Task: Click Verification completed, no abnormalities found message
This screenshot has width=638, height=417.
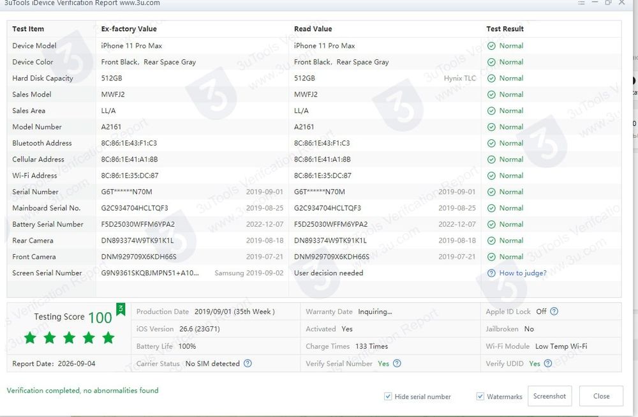Action: [x=82, y=390]
